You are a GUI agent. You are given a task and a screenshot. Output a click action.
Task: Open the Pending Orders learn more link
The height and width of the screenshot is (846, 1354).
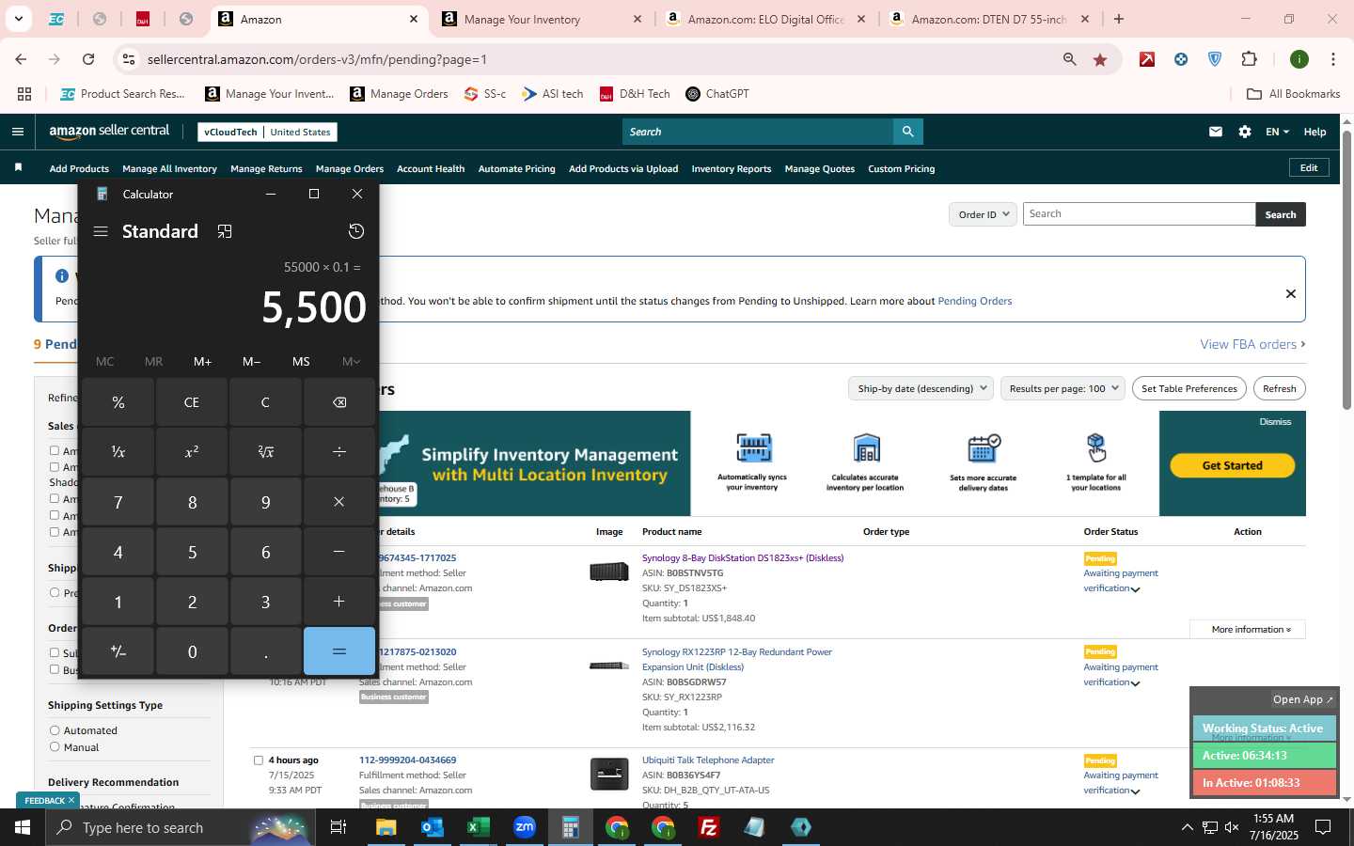[975, 301]
